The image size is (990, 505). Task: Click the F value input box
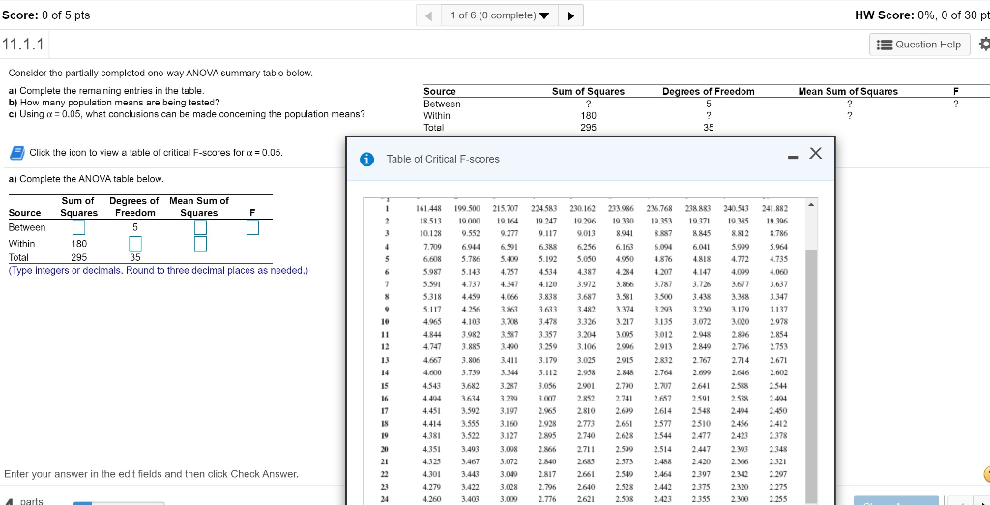(x=251, y=228)
